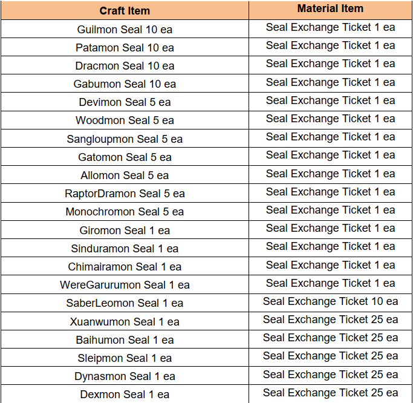Select the Sangloupmon Seal 5 ea cell
The width and height of the screenshot is (413, 403).
tap(125, 139)
